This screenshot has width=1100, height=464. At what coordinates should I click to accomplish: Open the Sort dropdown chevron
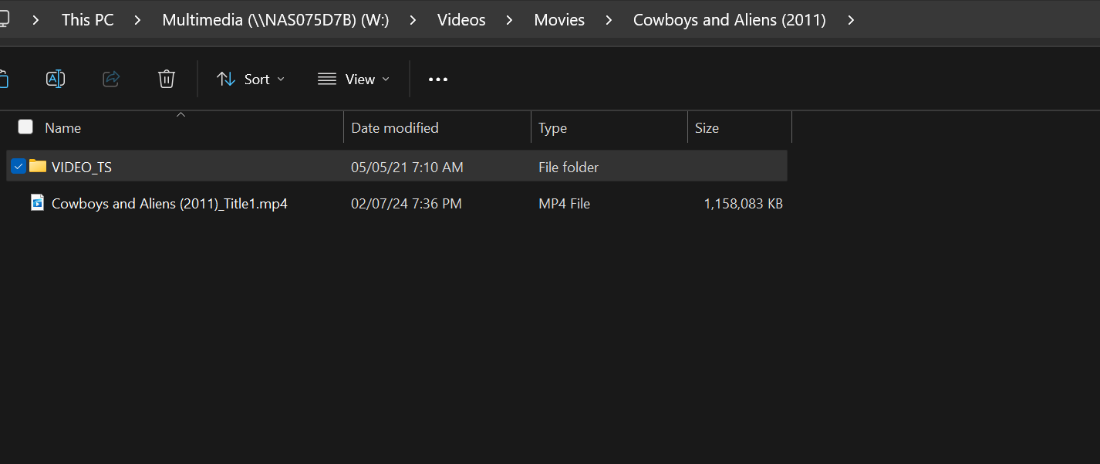coord(280,79)
